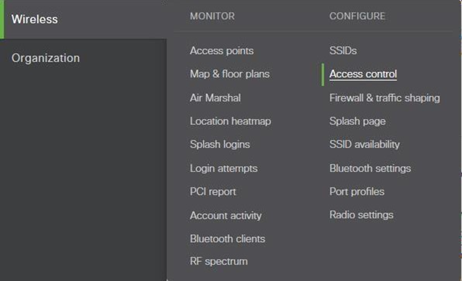Click the Access control link
This screenshot has height=281, width=462.
coord(363,74)
